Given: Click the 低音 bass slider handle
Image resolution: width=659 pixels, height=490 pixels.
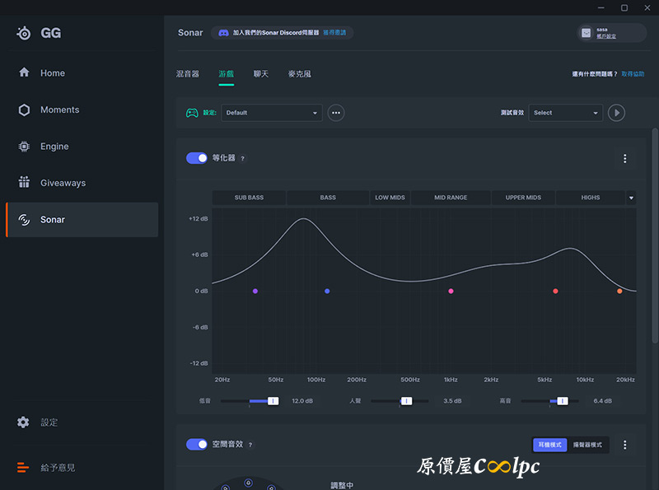Looking at the screenshot, I should [273, 401].
